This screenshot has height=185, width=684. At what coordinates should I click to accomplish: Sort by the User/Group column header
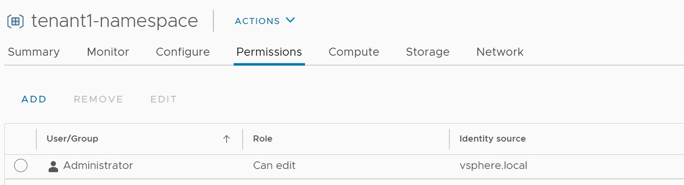pyautogui.click(x=73, y=139)
